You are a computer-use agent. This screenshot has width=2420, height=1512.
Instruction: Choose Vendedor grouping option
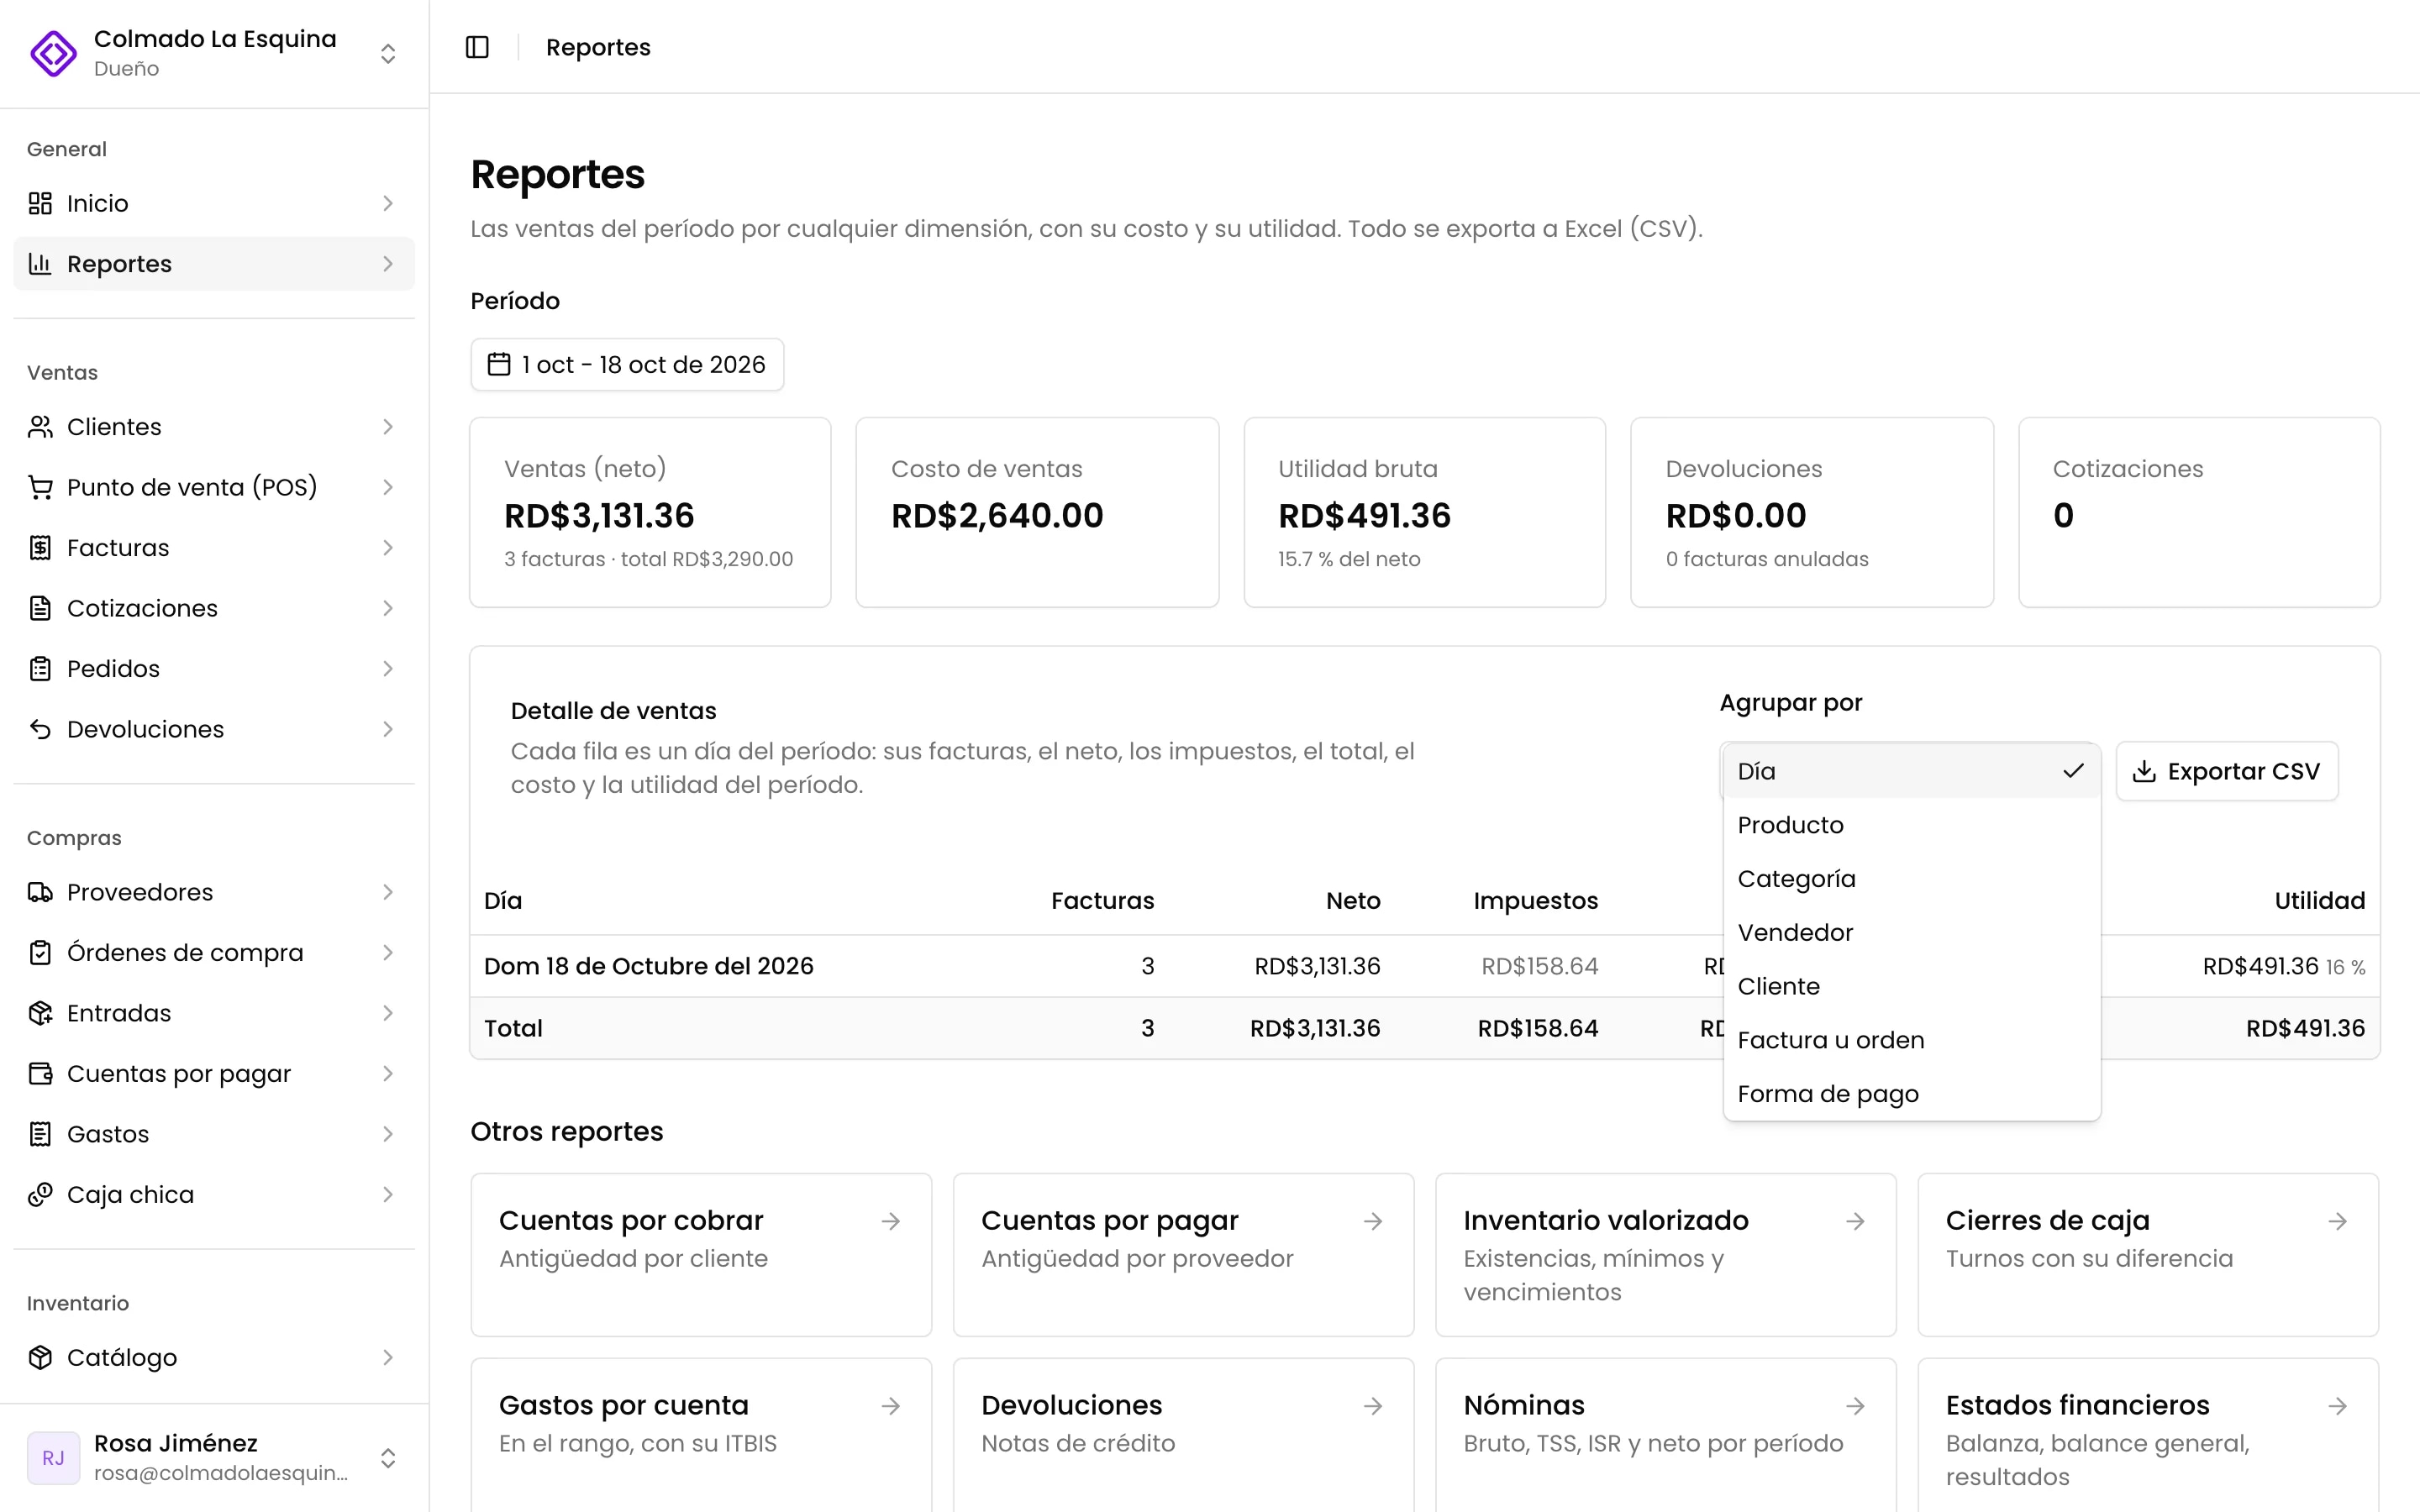coord(1911,932)
